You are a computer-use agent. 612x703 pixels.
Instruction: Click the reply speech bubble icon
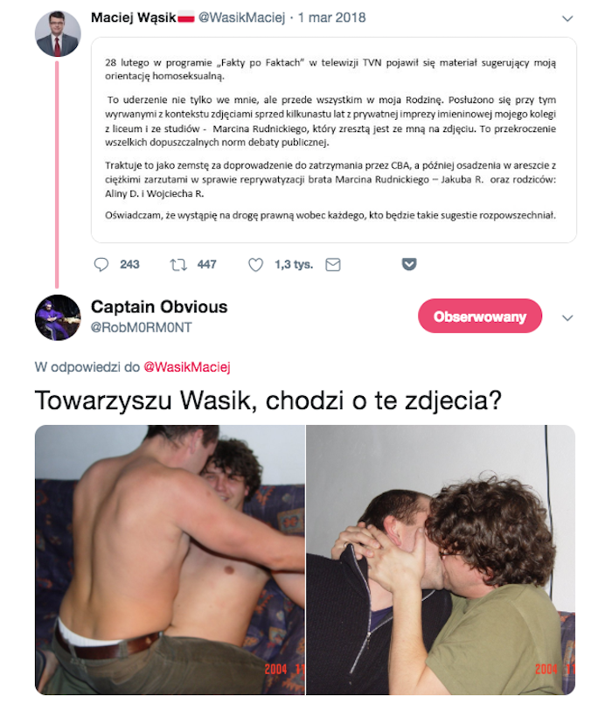pos(101,265)
